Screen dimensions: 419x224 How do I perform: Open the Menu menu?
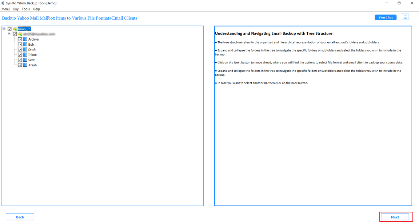click(x=5, y=9)
